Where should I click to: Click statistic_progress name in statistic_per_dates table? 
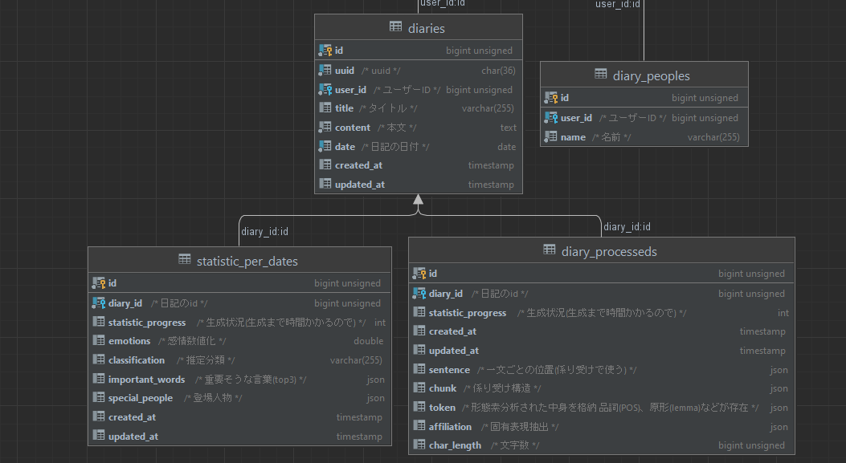pos(147,323)
